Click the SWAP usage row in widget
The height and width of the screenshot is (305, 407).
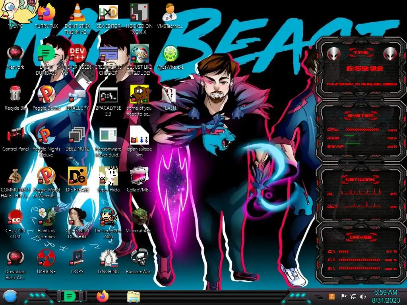362,146
